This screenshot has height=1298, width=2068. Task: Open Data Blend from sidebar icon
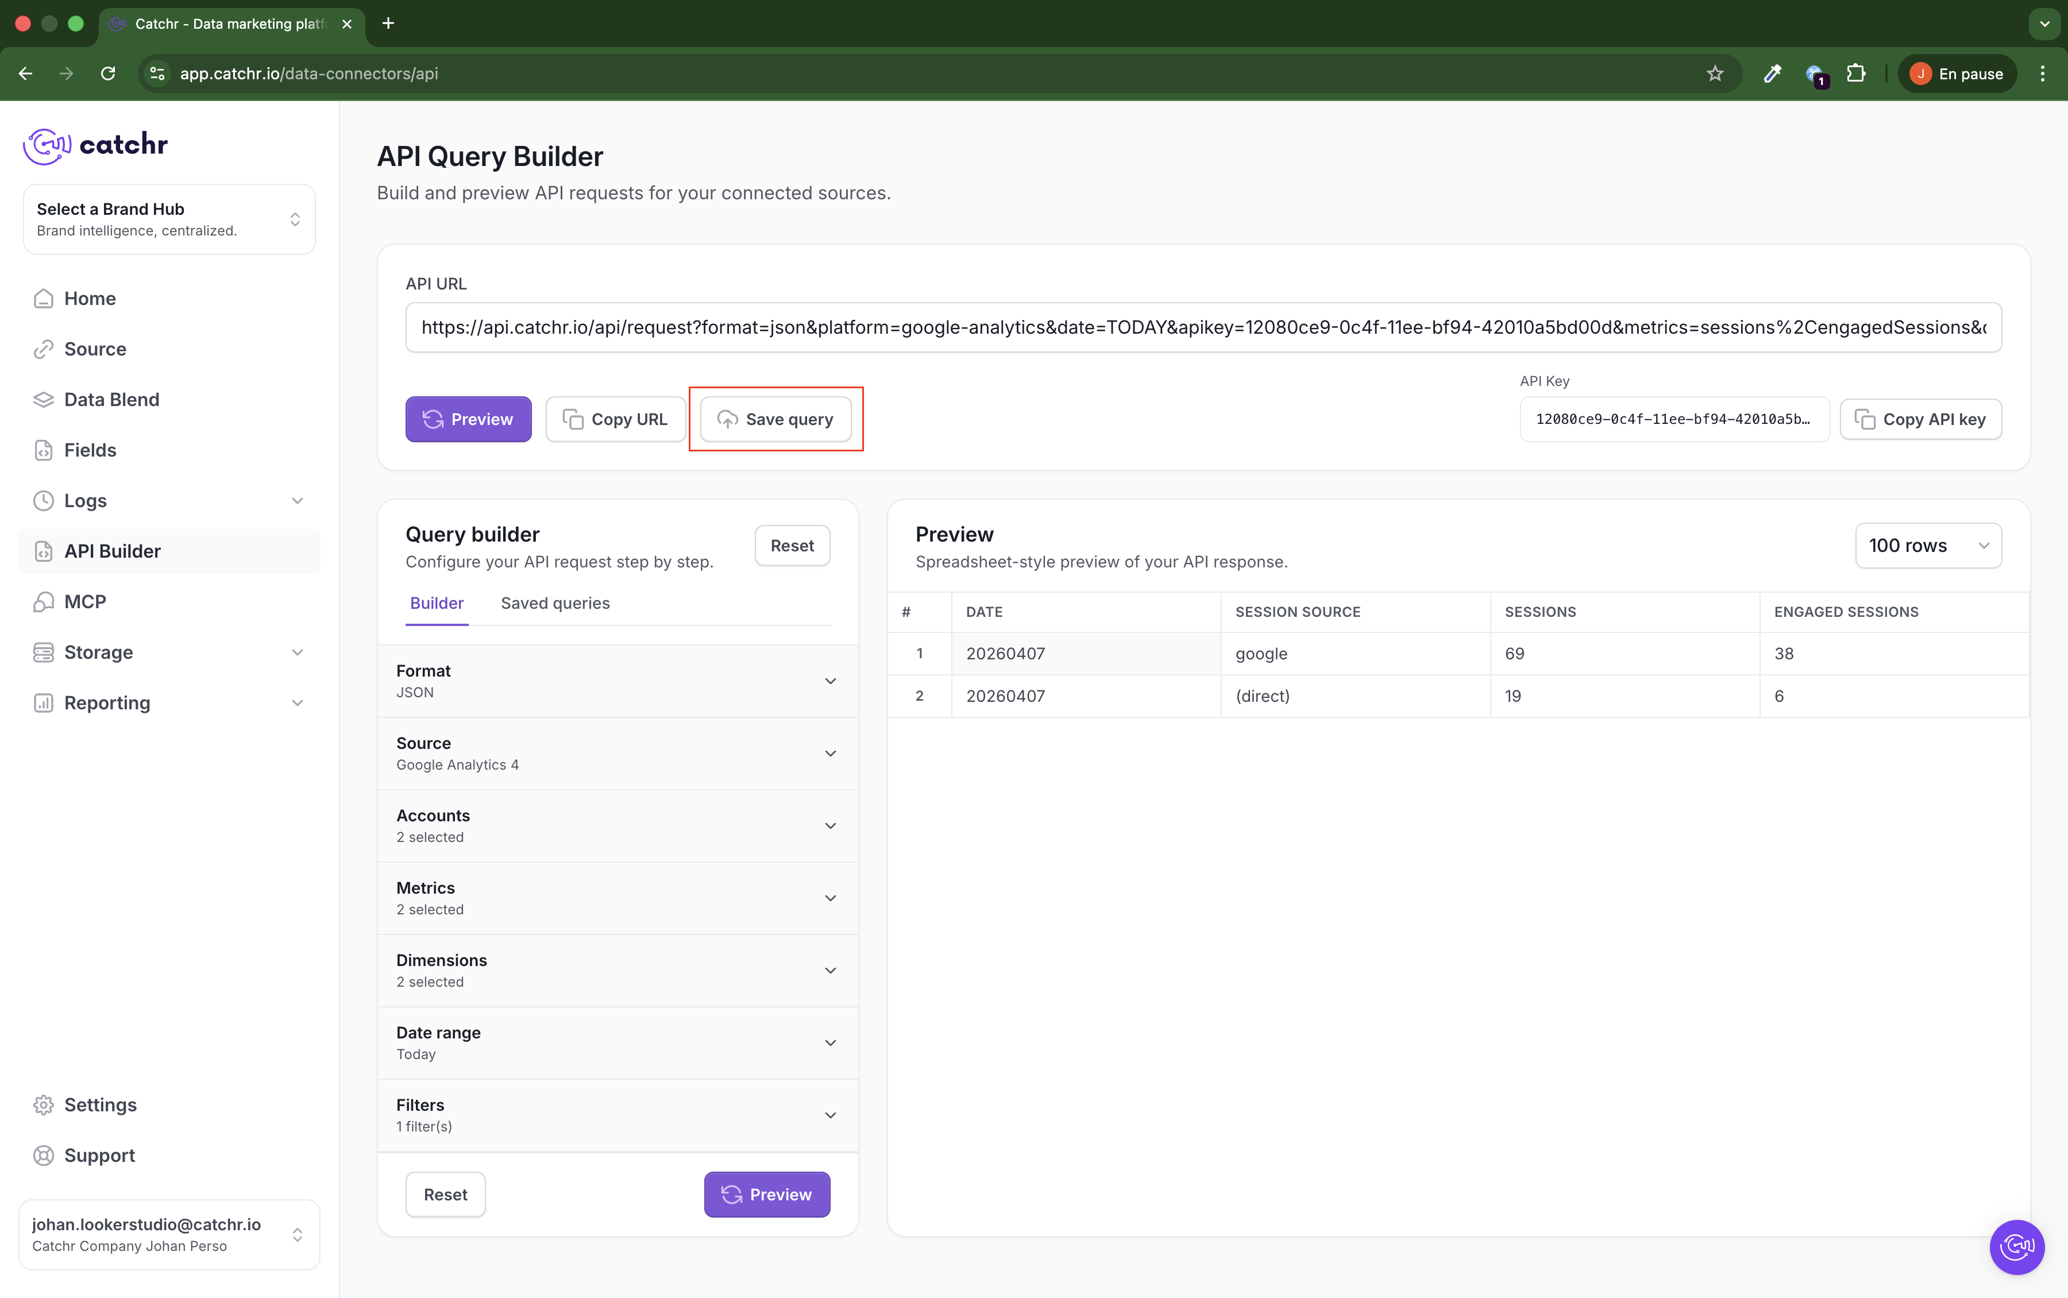pos(43,399)
